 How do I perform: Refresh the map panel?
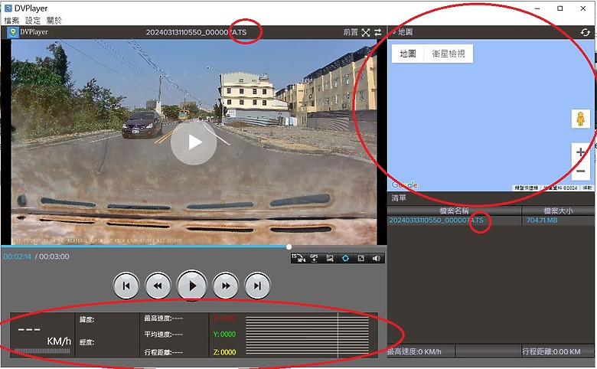586,32
